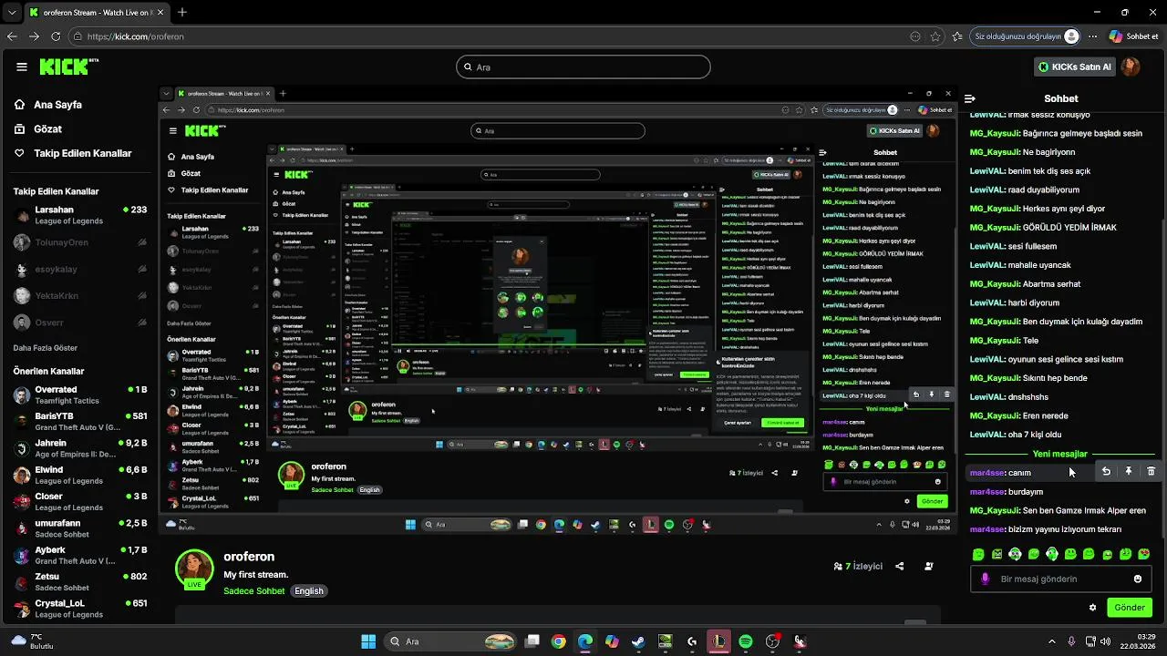Delete the hovered 'canım' chat message
This screenshot has width=1167, height=656.
click(1151, 472)
